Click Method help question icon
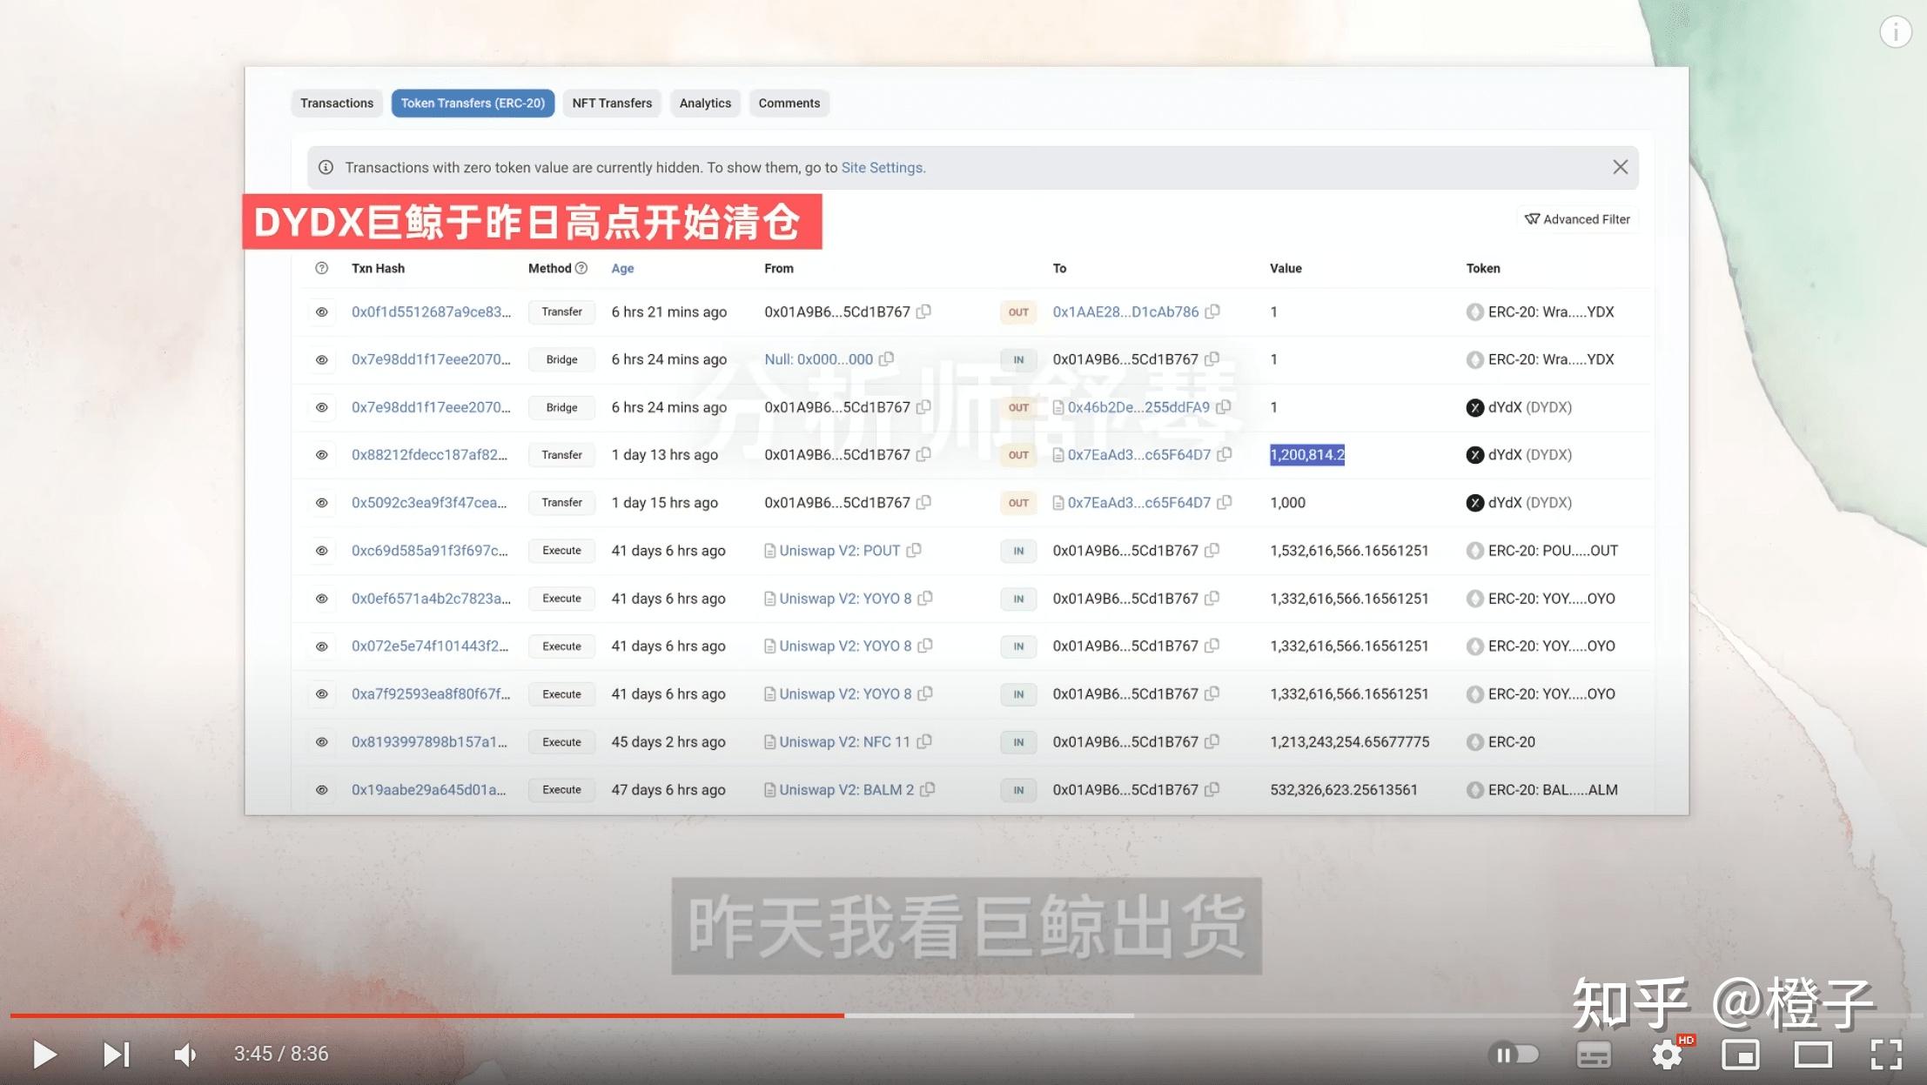 (x=581, y=268)
